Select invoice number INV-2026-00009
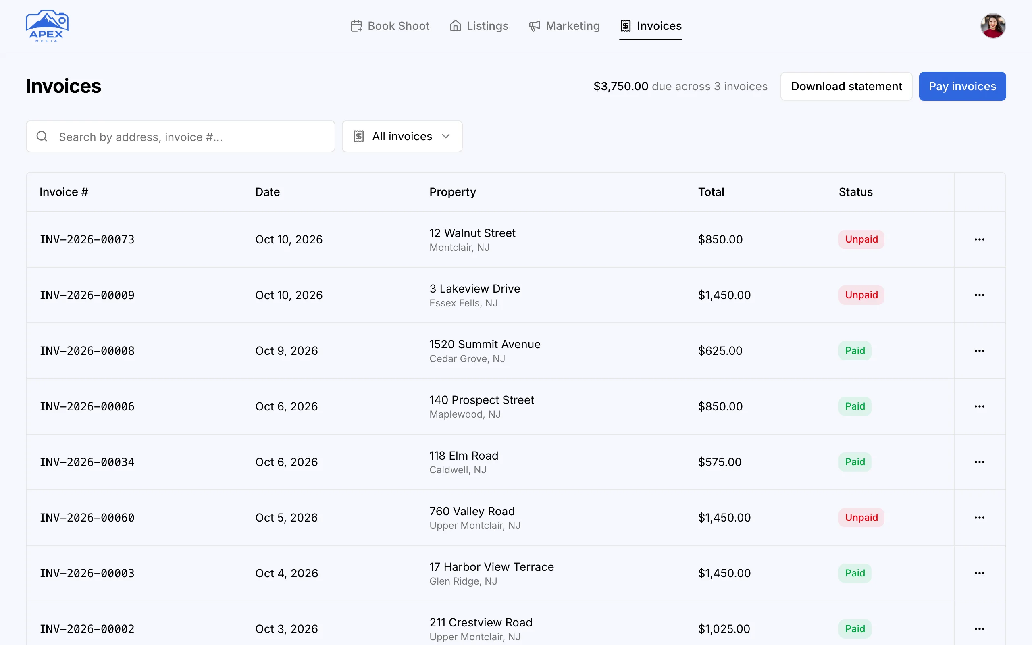Viewport: 1032px width, 645px height. pos(87,295)
